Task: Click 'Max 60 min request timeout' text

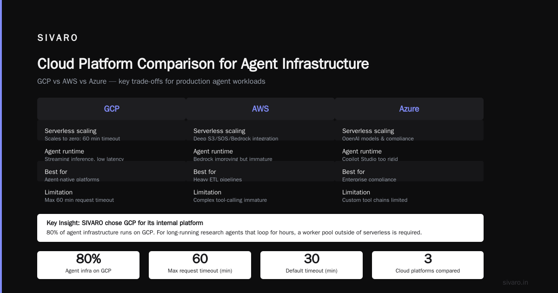Action: (79, 200)
